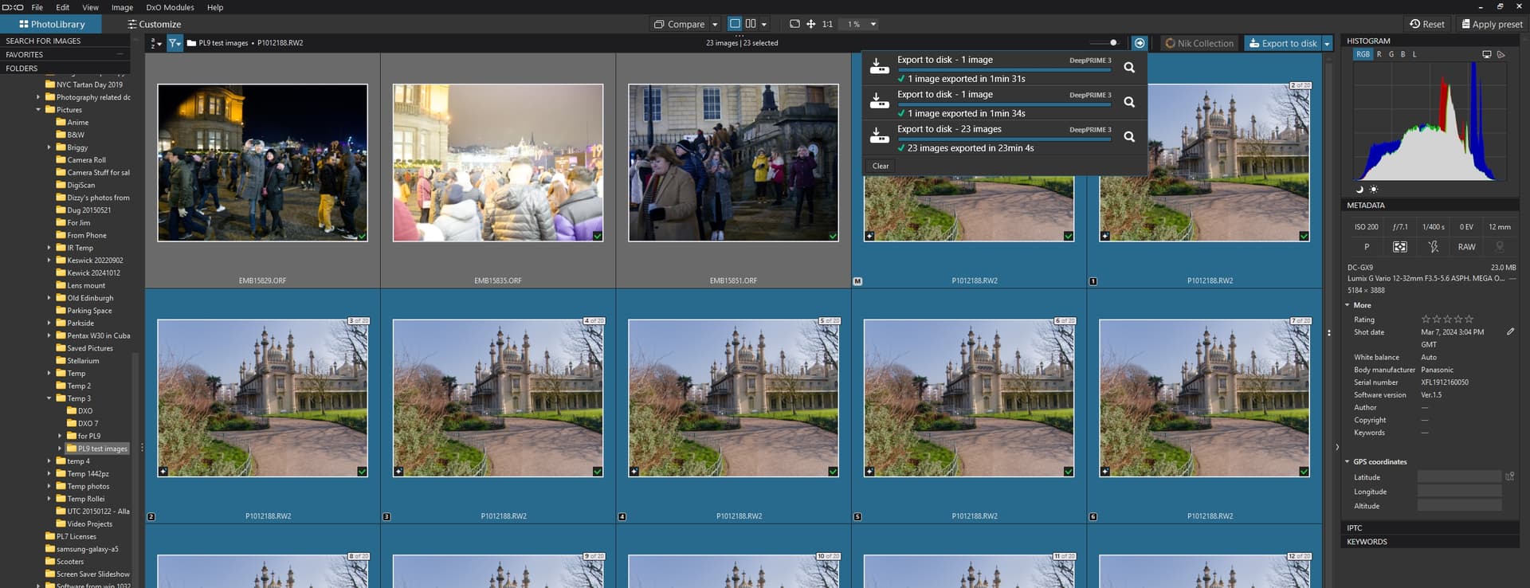Click the export progress arrow icon
The image size is (1530, 588).
click(1140, 43)
